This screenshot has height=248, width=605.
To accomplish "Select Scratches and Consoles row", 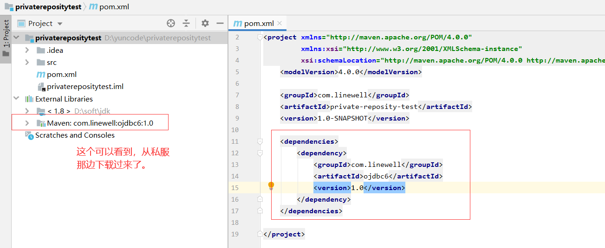I will pos(120,135).
